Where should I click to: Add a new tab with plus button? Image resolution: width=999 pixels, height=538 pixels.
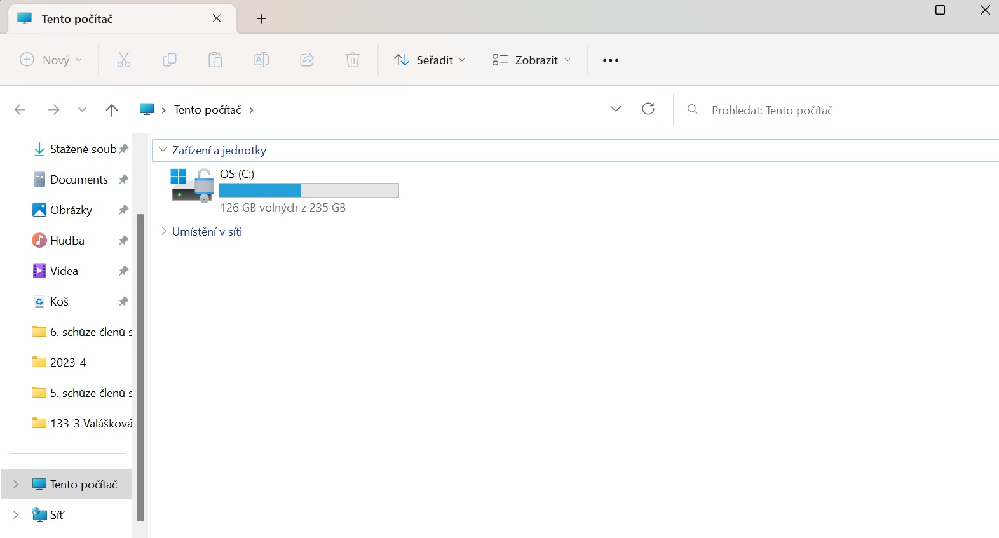point(261,18)
